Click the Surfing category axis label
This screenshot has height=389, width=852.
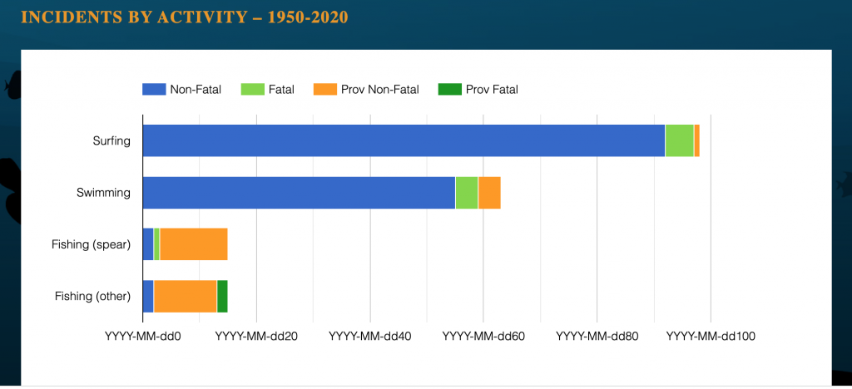(x=111, y=140)
